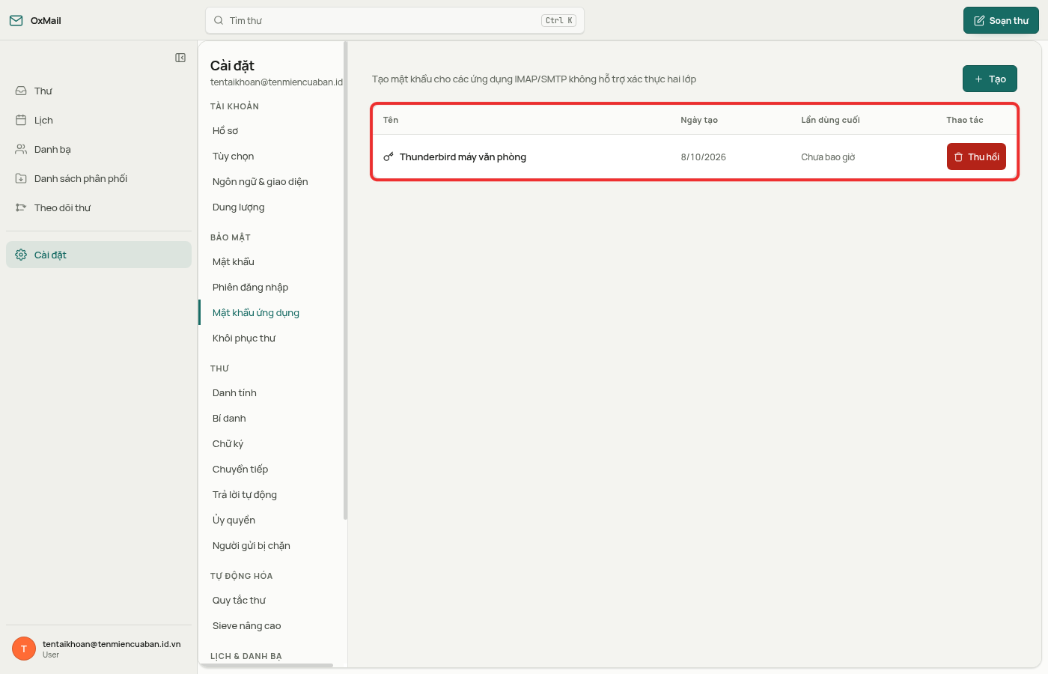Click the account email at bottom left
Viewport: 1048px width, 674px height.
112,644
